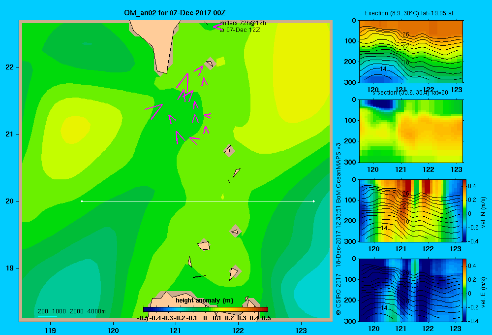Click the 0.5 value under the height anomaly bar
The image size is (492, 335).
pyautogui.click(x=266, y=318)
